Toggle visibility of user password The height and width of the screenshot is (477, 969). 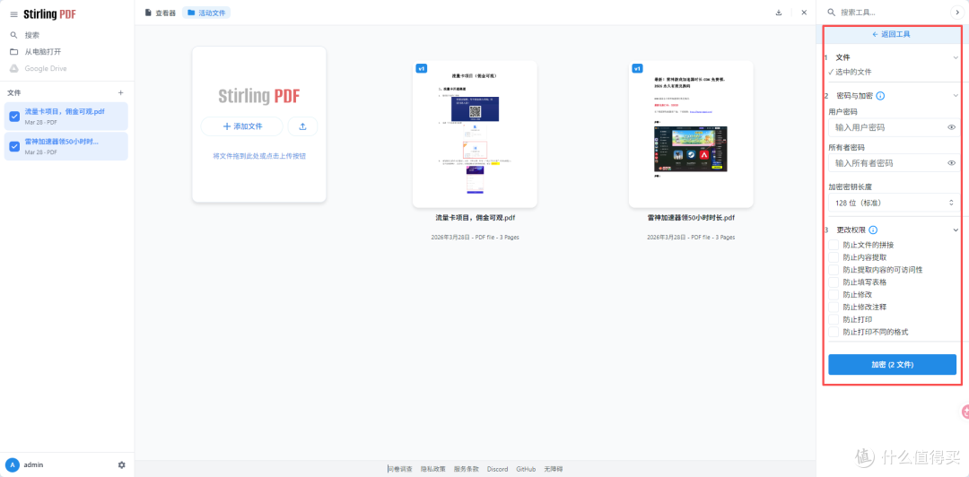pyautogui.click(x=952, y=128)
